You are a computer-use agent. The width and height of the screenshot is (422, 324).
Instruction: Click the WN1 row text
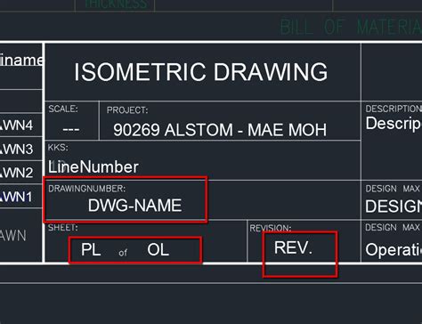(17, 197)
